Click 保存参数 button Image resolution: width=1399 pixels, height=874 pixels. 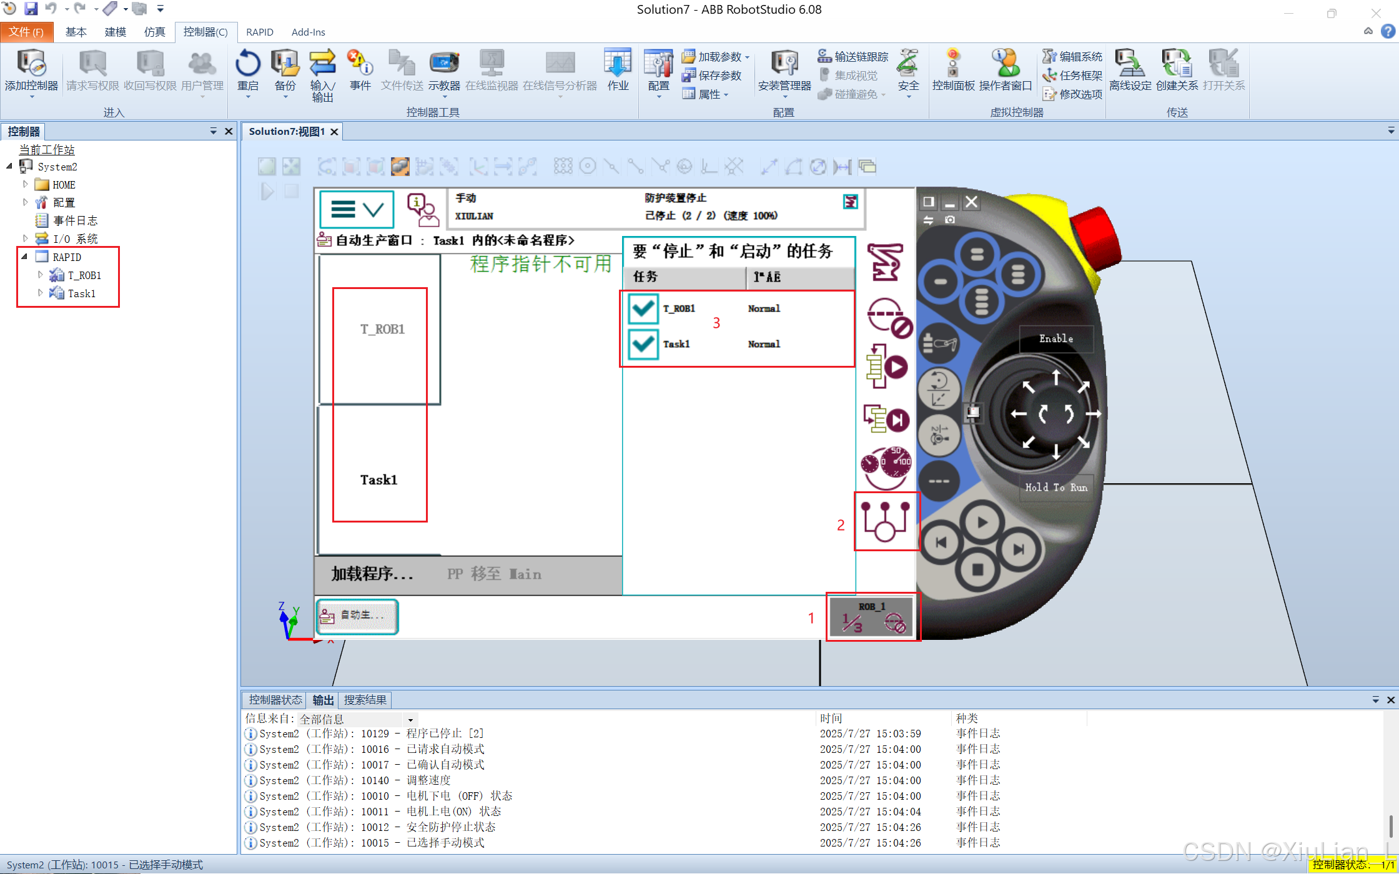click(712, 76)
